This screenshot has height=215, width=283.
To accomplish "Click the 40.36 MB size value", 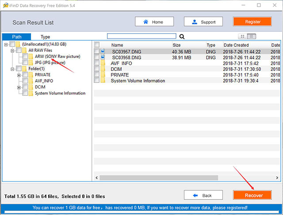I will tap(181, 52).
